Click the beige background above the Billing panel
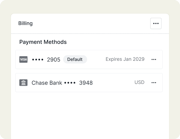The height and width of the screenshot is (139, 180). [x=89, y=6]
